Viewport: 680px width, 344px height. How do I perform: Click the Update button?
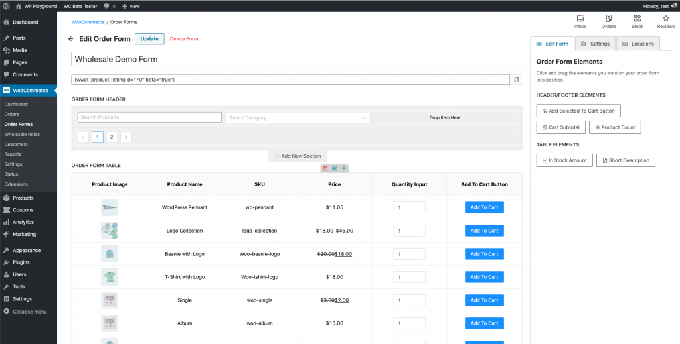(149, 39)
